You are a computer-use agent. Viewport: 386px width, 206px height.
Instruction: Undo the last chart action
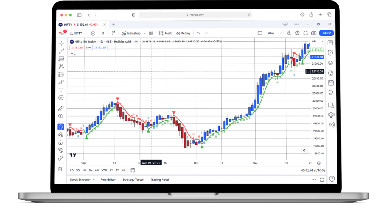[199, 33]
